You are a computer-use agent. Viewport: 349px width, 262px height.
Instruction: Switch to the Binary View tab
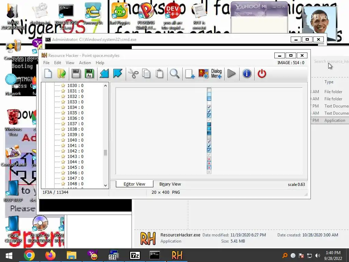pos(170,184)
